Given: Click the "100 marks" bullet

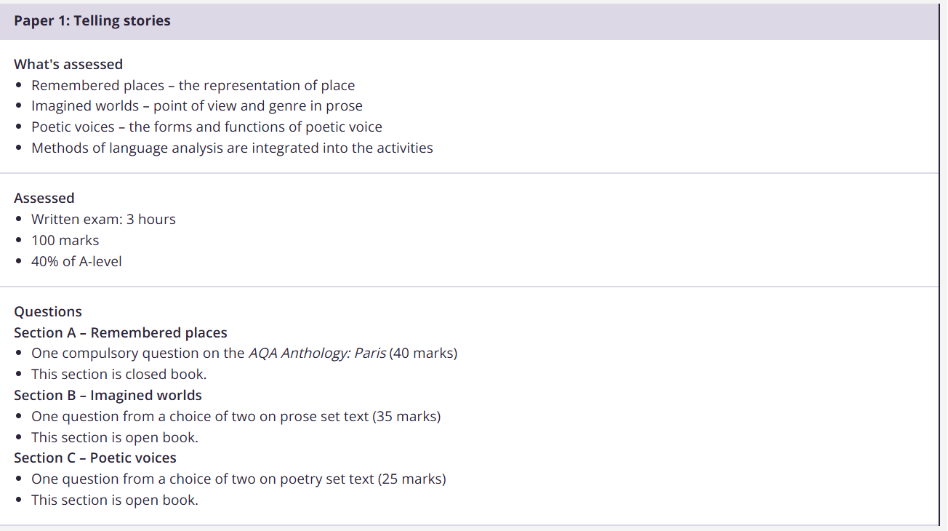Looking at the screenshot, I should [65, 240].
